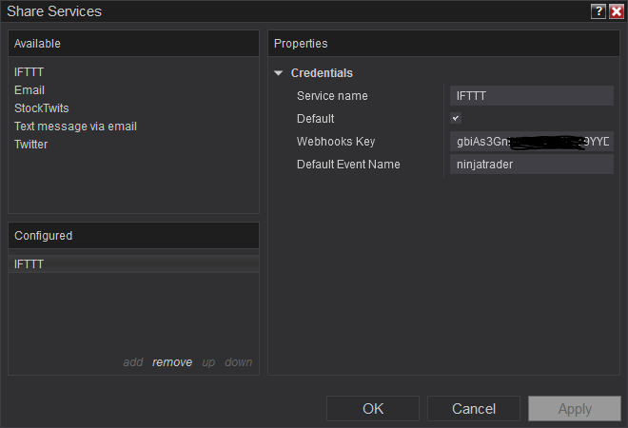Select Text message via email service

(x=76, y=126)
